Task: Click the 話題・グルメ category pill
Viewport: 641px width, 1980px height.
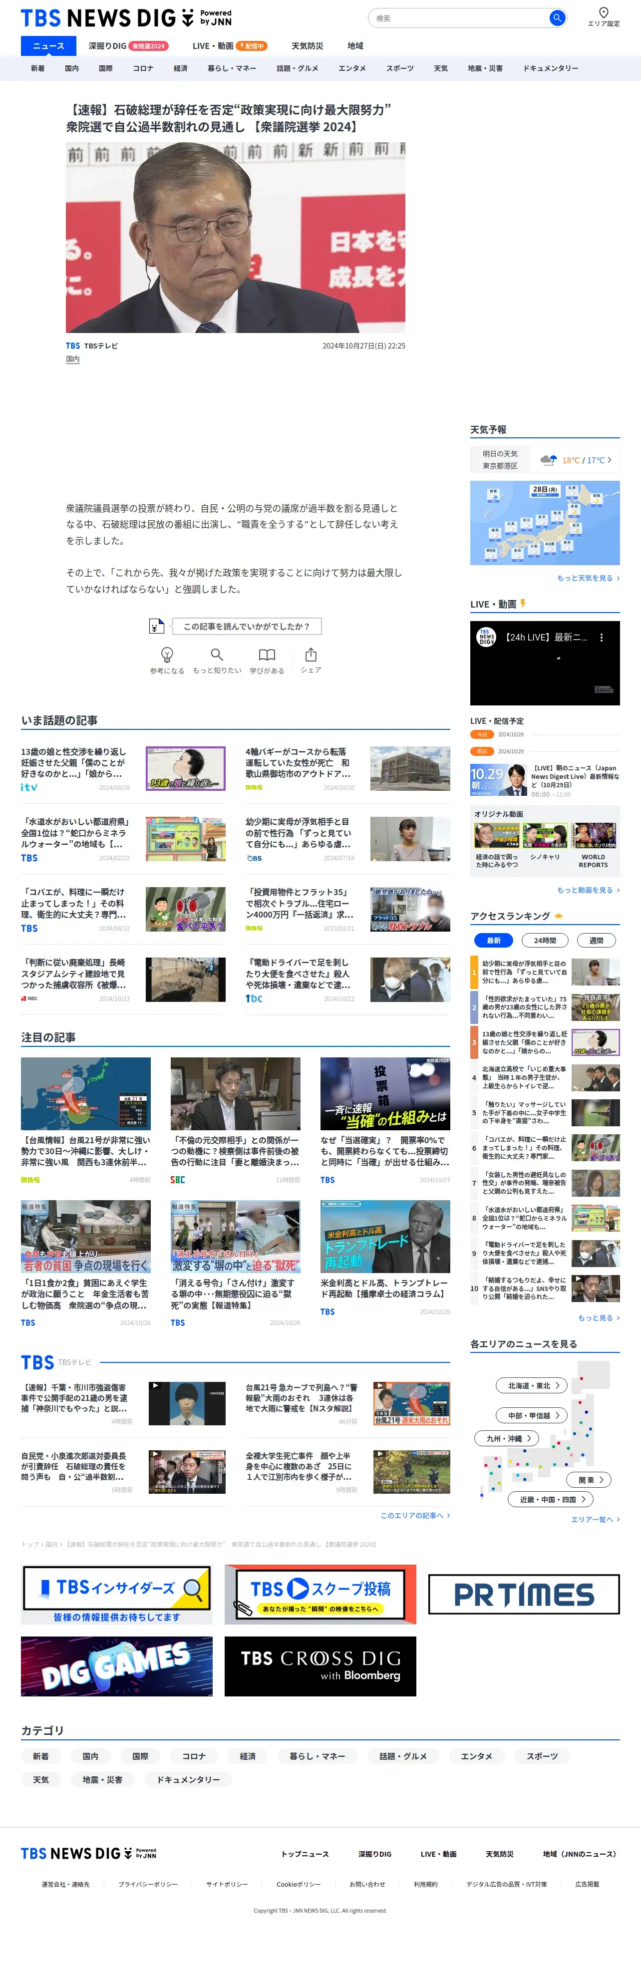Action: 403,1756
